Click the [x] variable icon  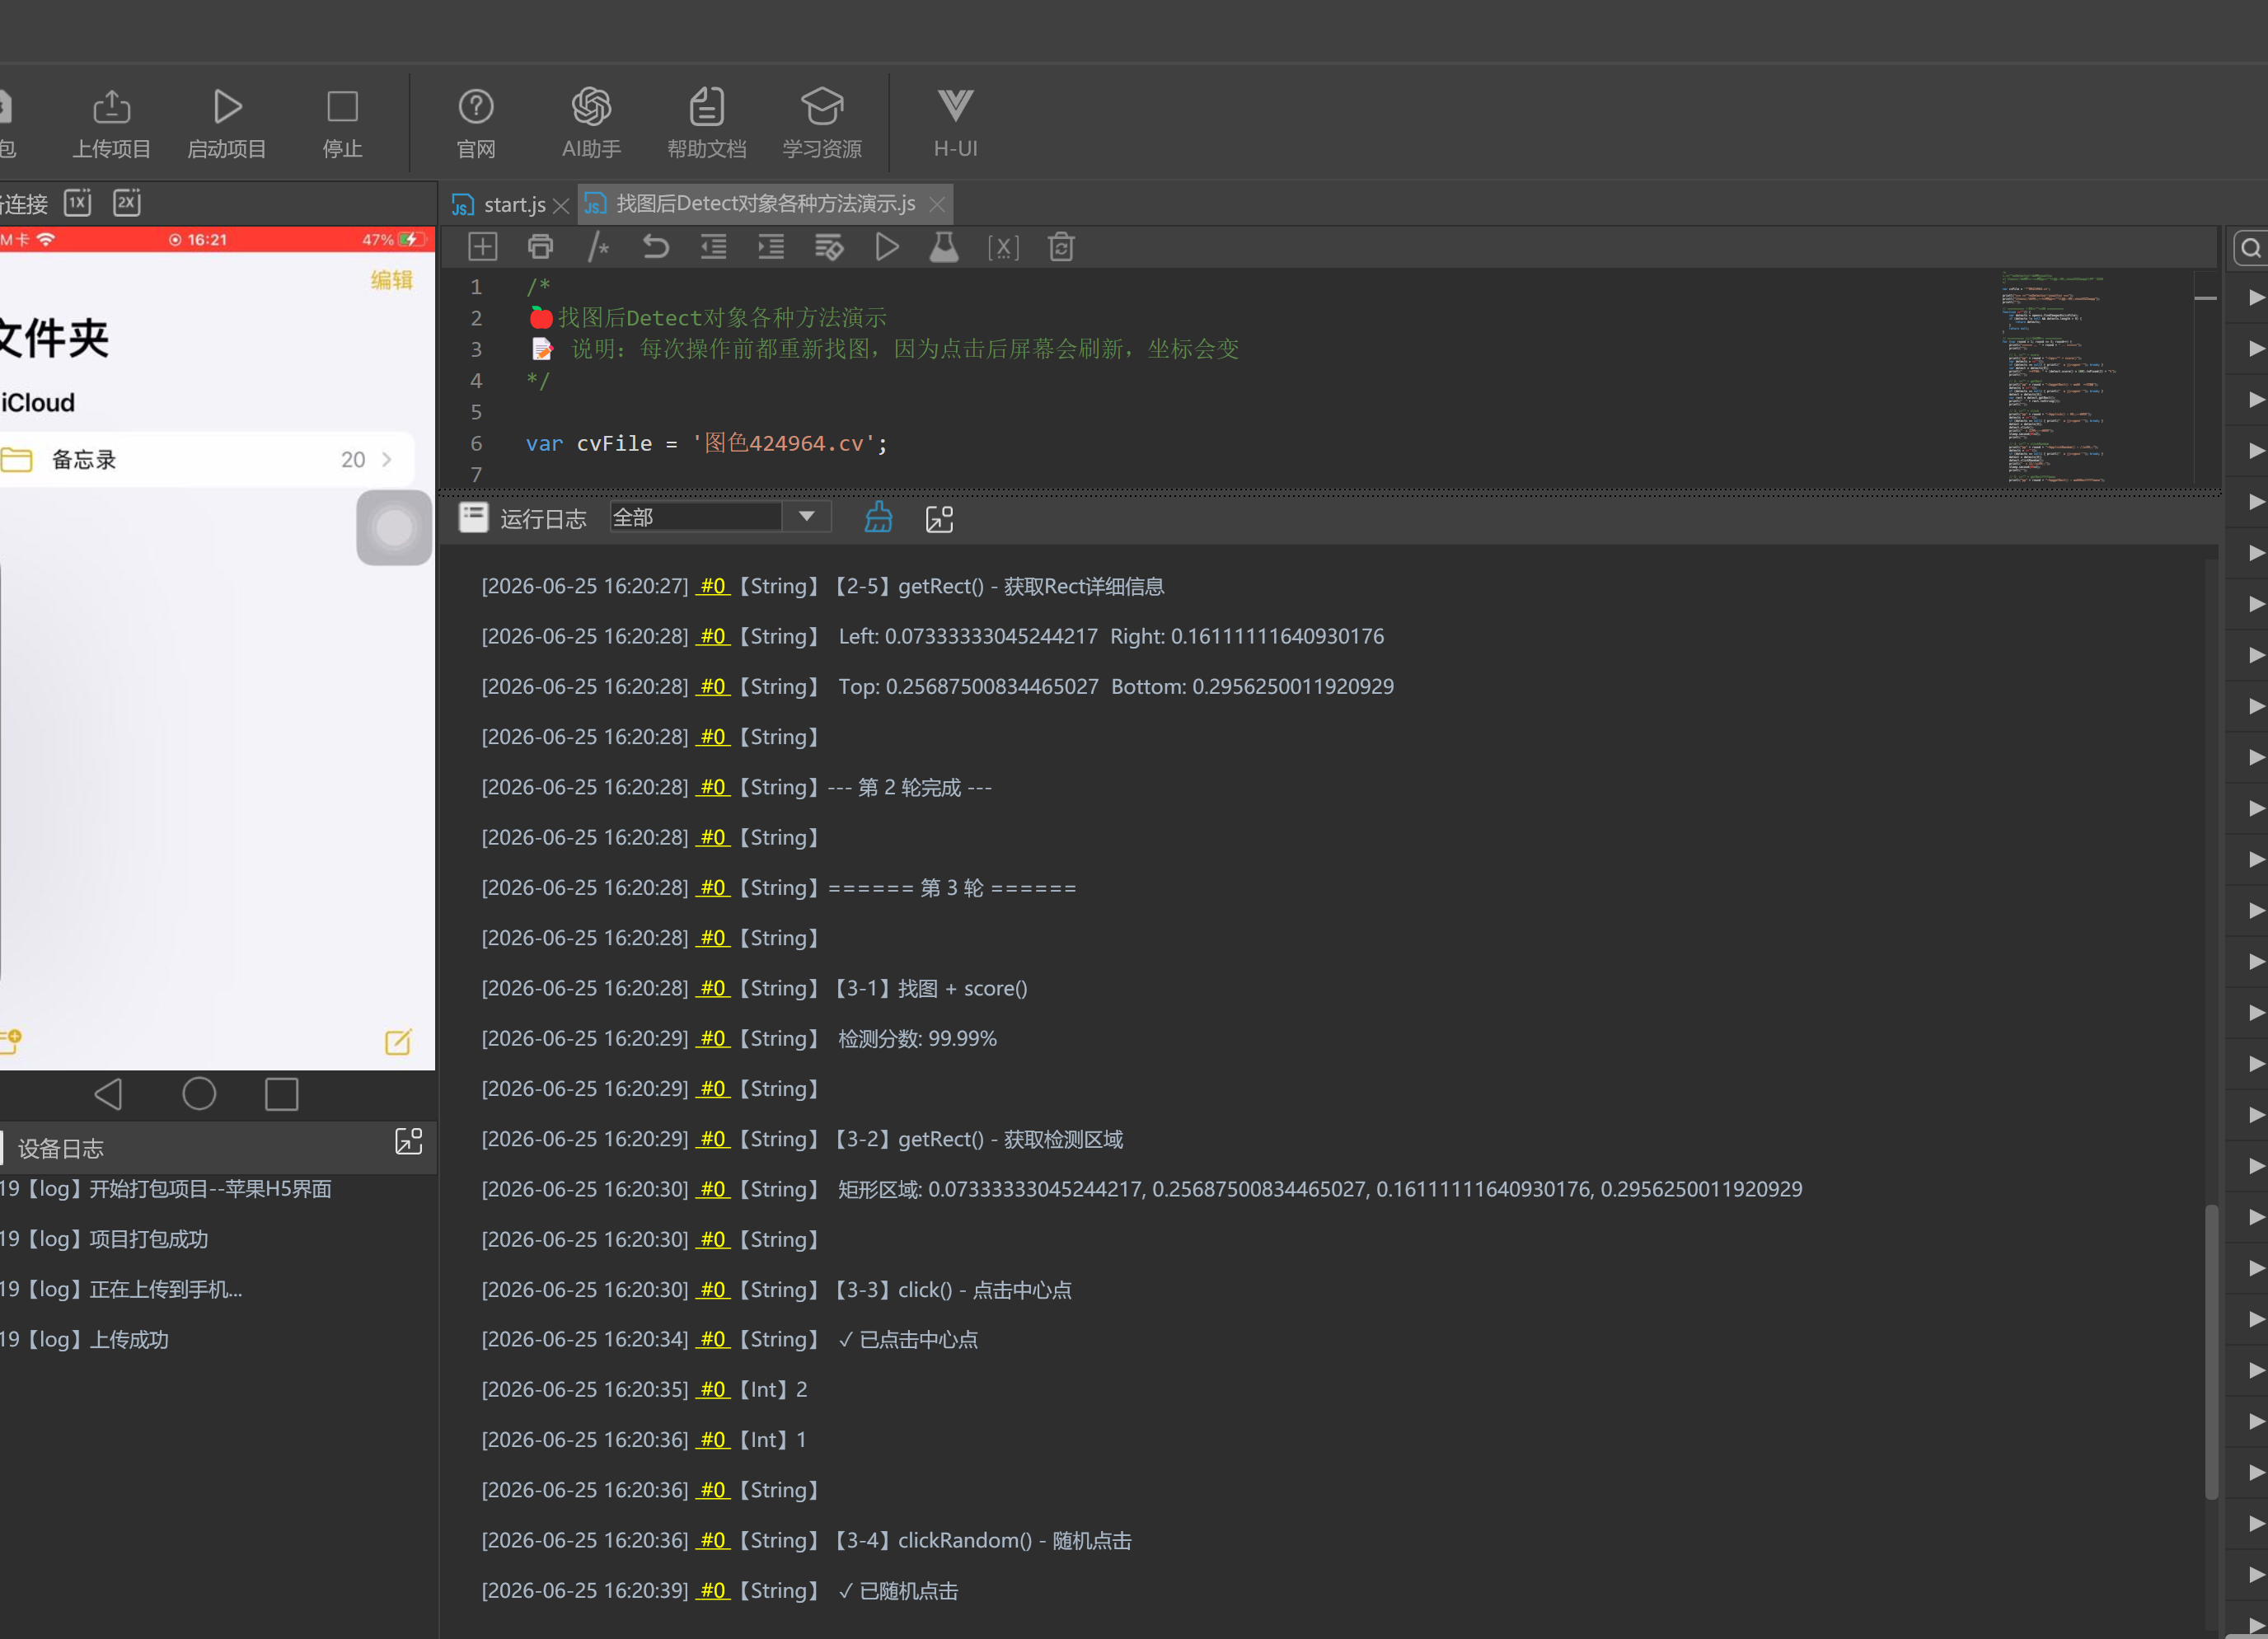click(1003, 248)
